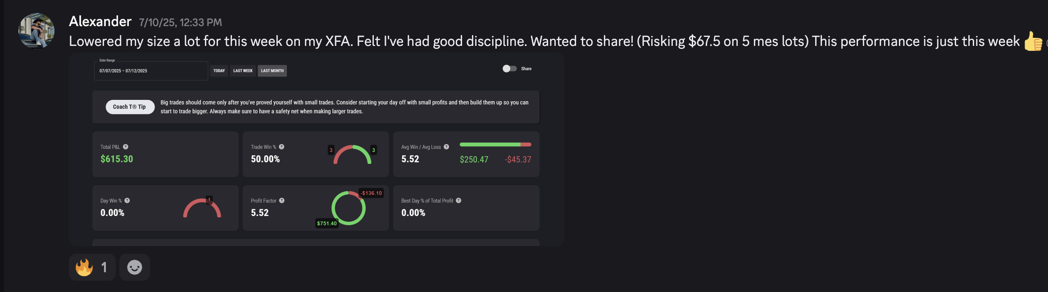This screenshot has height=292, width=1048.
Task: Click the Profit Factor donut chart
Action: tap(348, 208)
